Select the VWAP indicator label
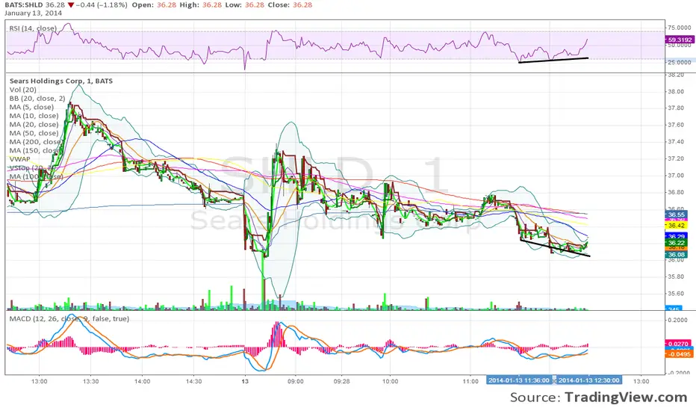Screen dimensions: 696x411 pyautogui.click(x=20, y=159)
